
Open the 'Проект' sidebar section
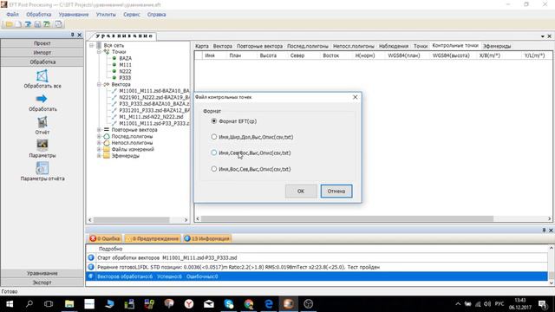(42, 43)
